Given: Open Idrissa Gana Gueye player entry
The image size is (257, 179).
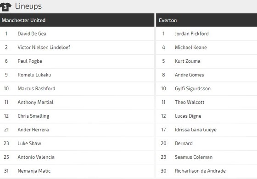Looking at the screenshot, I should (x=196, y=130).
